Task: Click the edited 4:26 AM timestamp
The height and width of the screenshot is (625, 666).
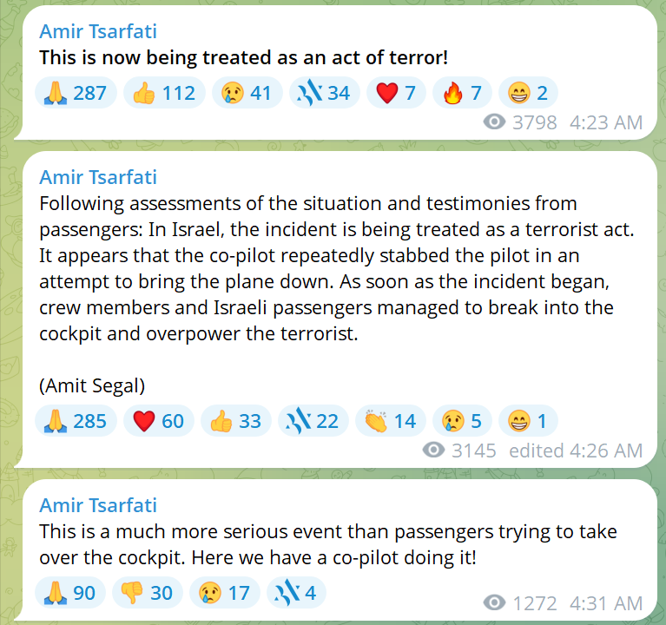Action: tap(576, 451)
